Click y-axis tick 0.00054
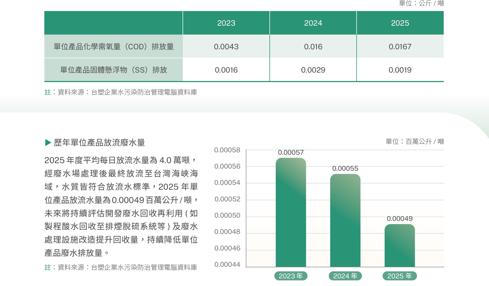The width and height of the screenshot is (489, 286). click(227, 183)
